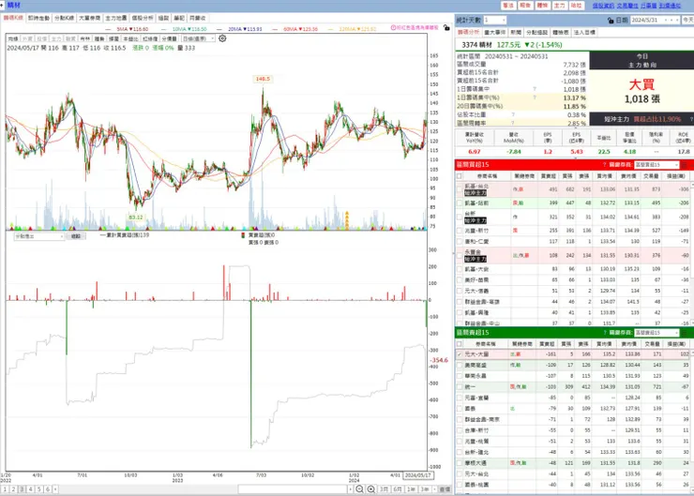Viewport: 694px width, 496px height.
Task: Click the 3月 range button
Action: coord(385,488)
